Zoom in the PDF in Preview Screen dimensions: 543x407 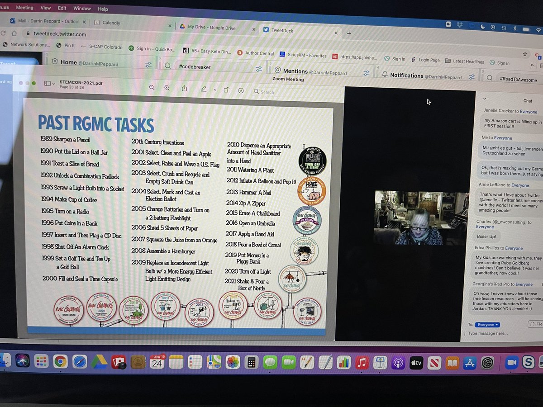coord(167,88)
